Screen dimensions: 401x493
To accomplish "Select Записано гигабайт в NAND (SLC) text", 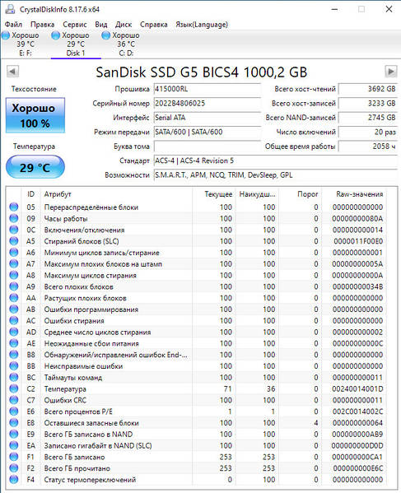I will tap(98, 445).
